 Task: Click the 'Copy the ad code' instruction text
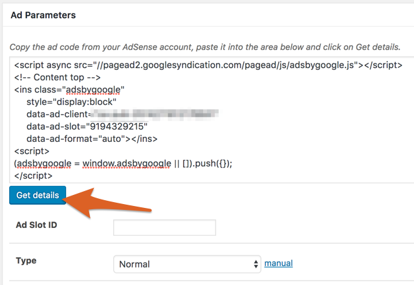tap(204, 47)
